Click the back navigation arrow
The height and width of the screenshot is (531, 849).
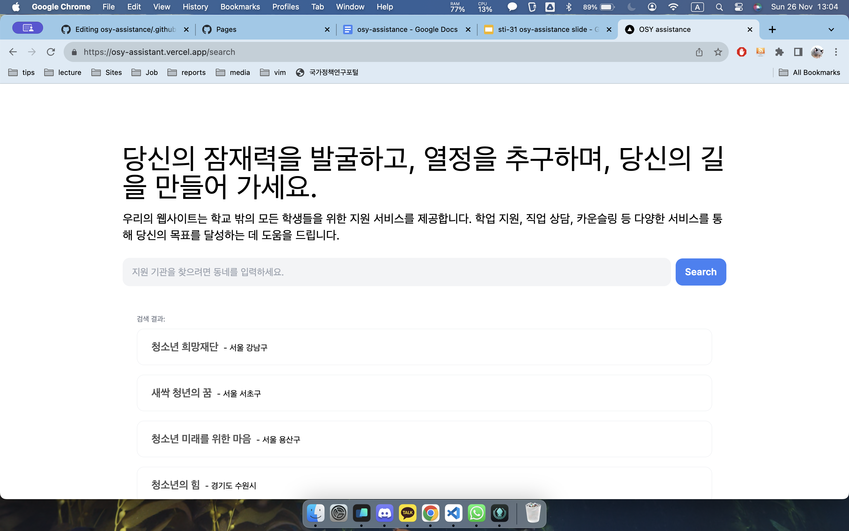pyautogui.click(x=13, y=52)
